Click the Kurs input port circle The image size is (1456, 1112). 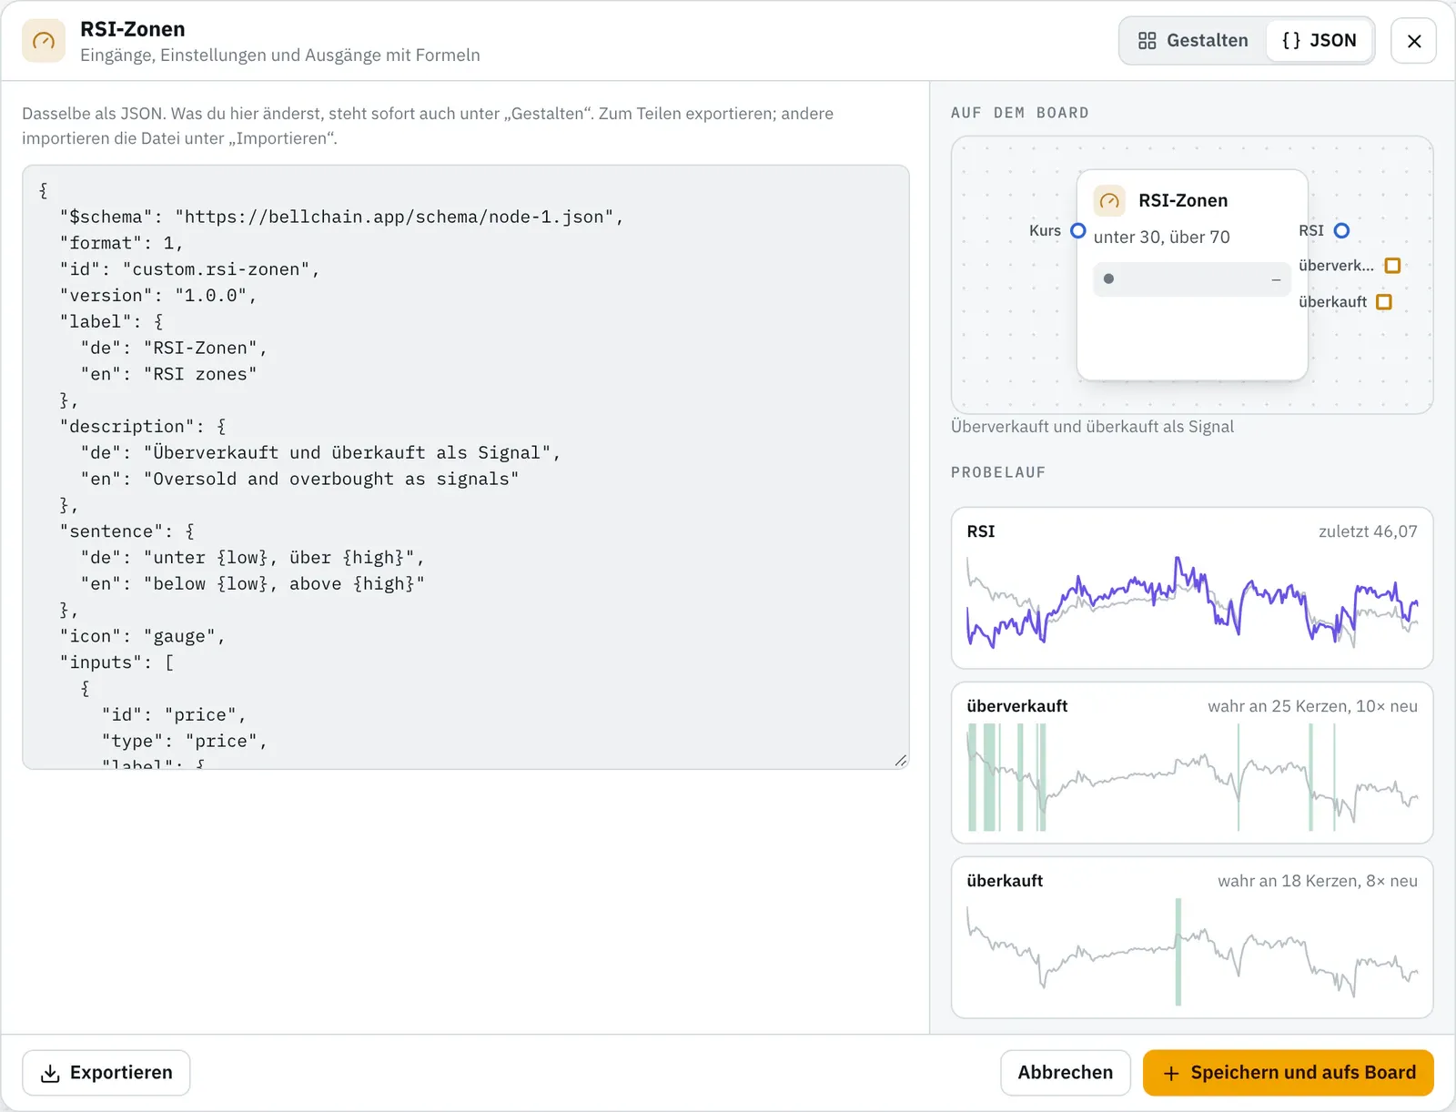(x=1078, y=230)
